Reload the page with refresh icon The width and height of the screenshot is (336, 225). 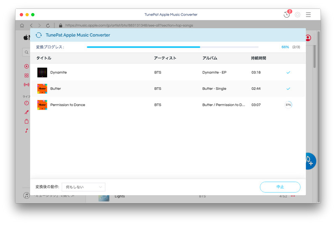tap(48, 26)
